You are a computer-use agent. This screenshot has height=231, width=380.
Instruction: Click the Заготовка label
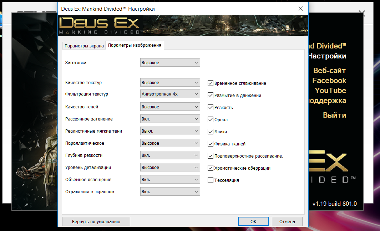coord(76,62)
